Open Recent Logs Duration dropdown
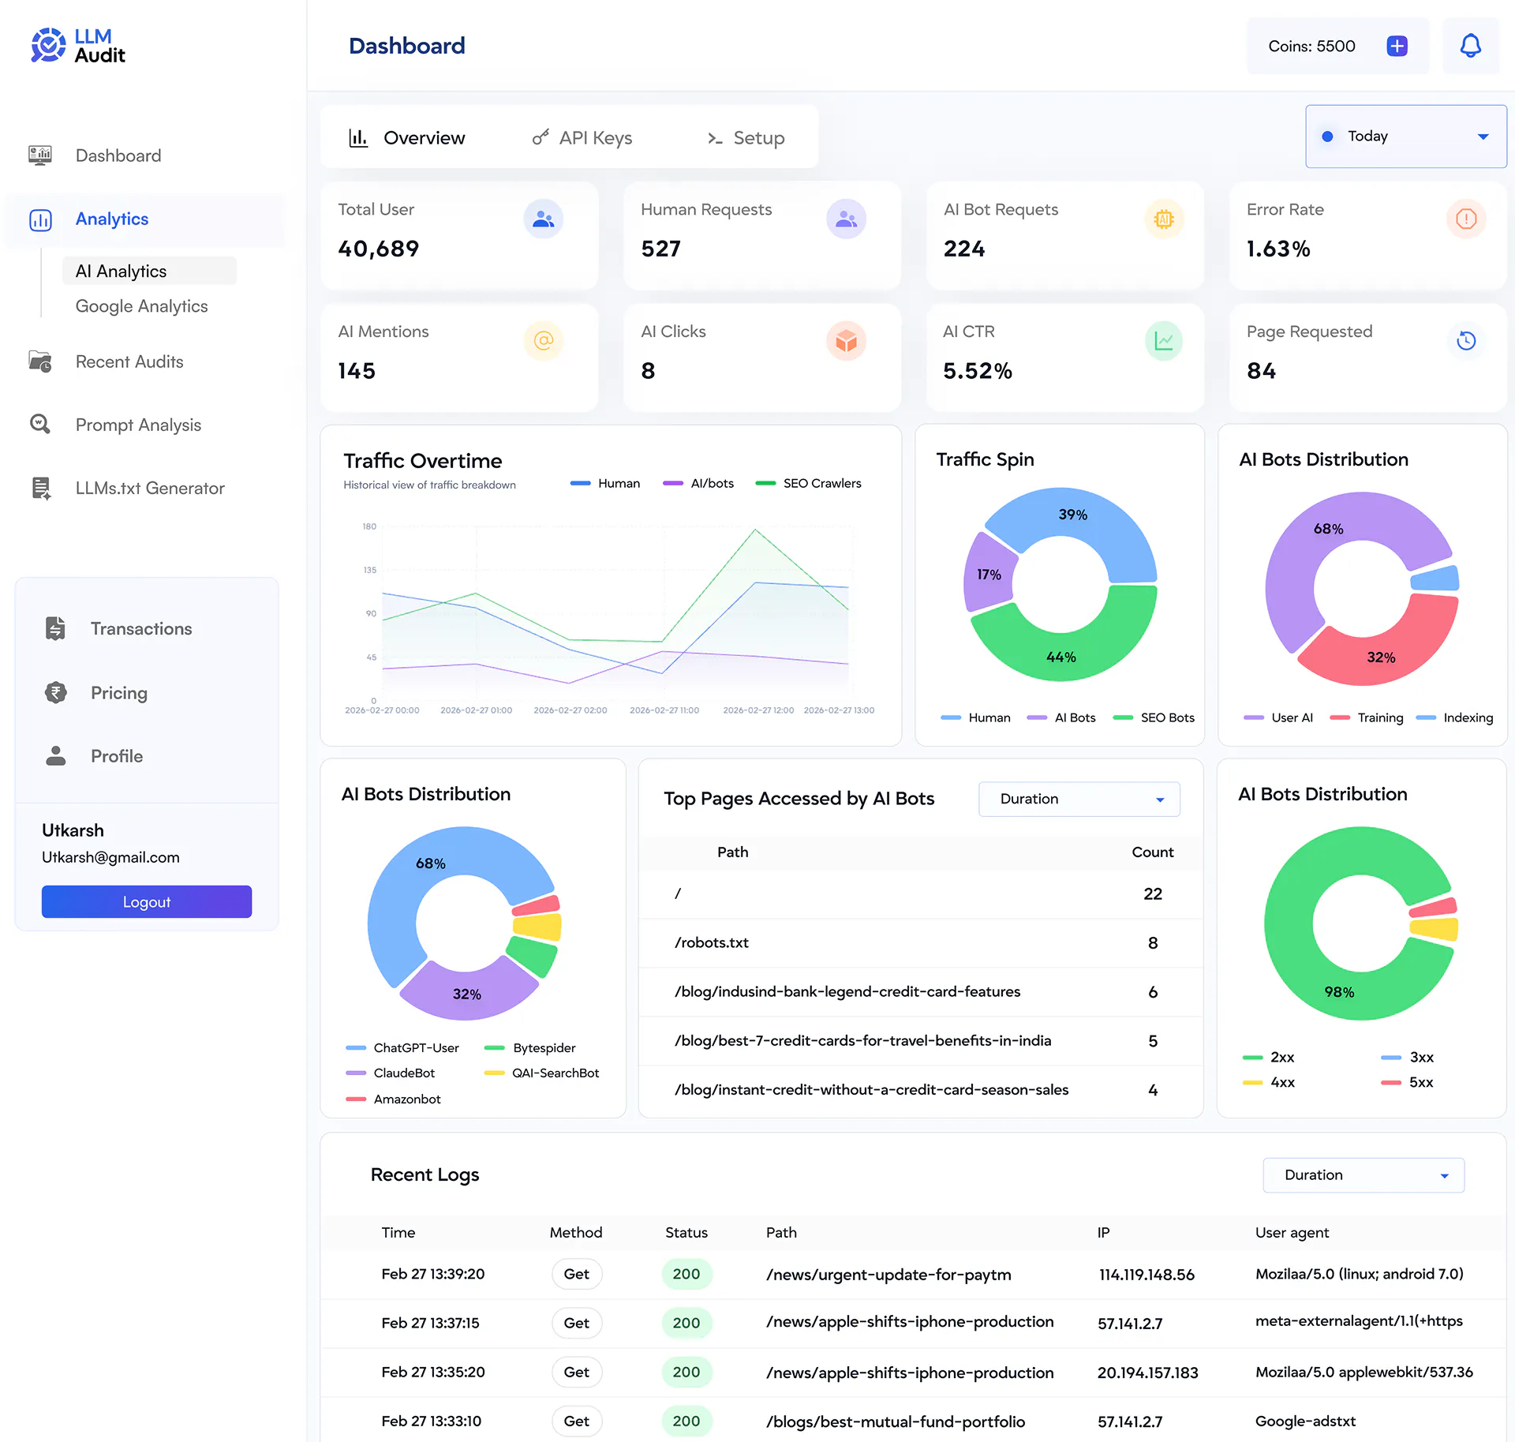The width and height of the screenshot is (1515, 1442). click(x=1363, y=1175)
